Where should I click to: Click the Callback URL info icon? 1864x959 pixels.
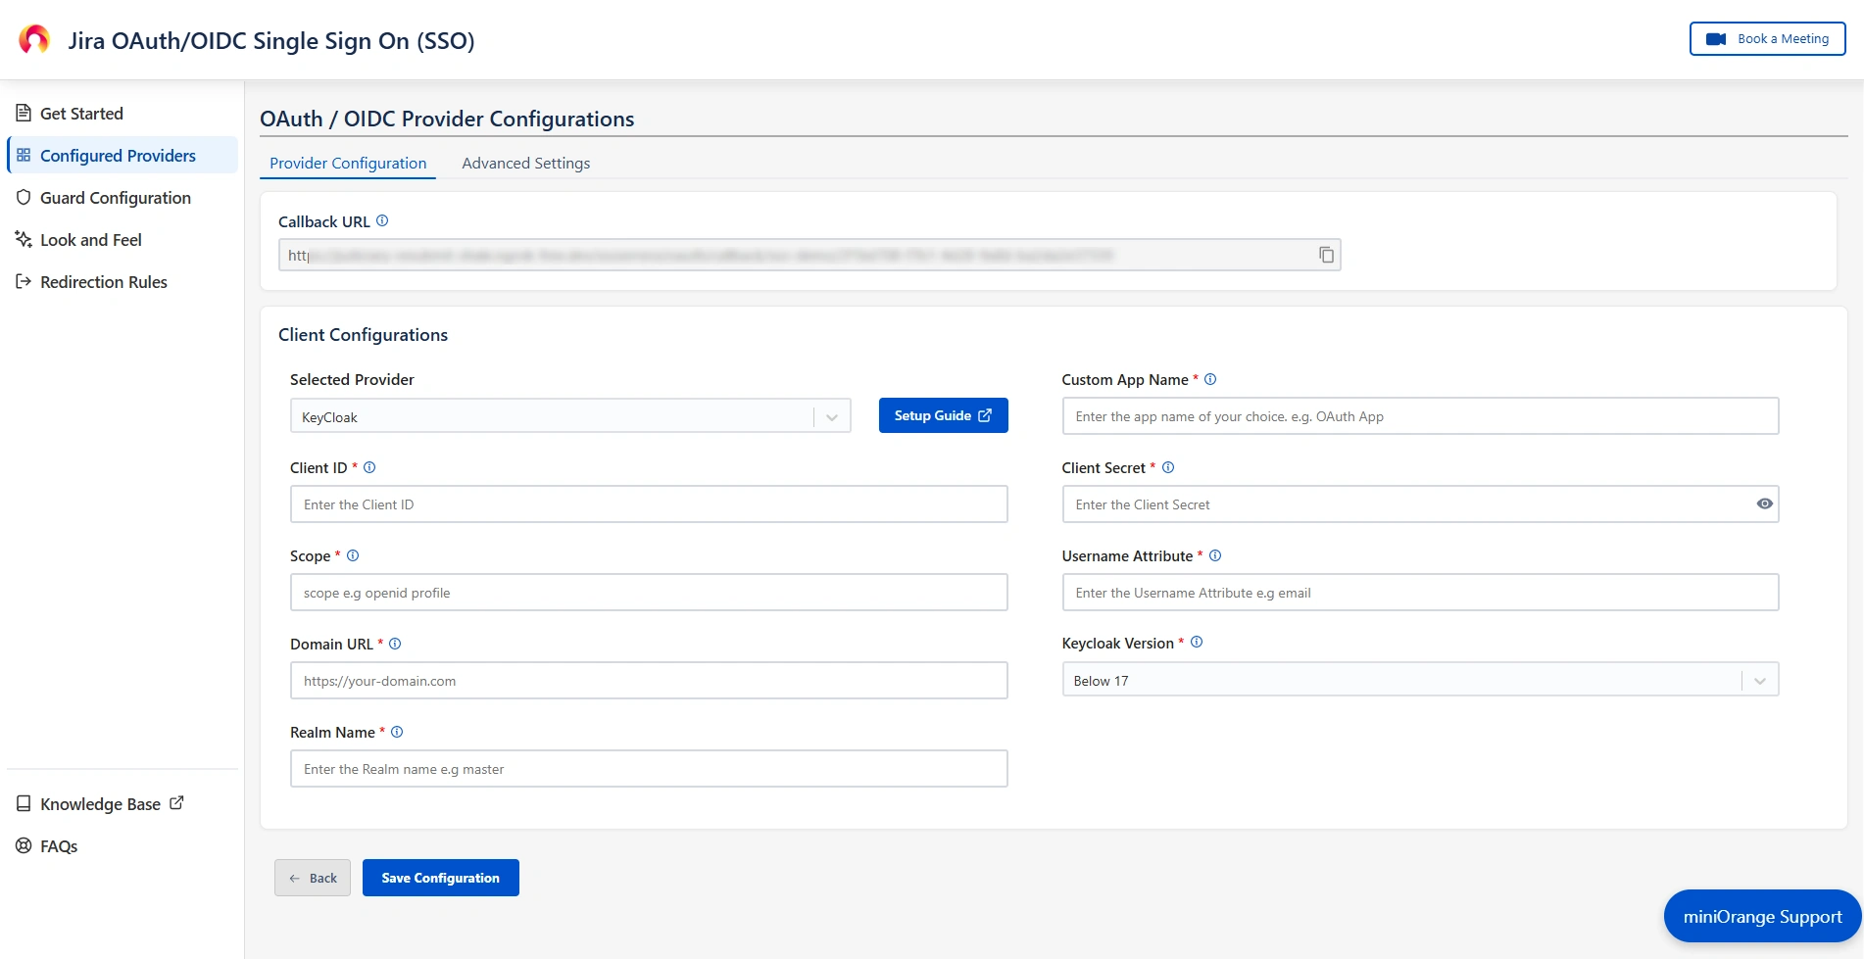(x=382, y=220)
